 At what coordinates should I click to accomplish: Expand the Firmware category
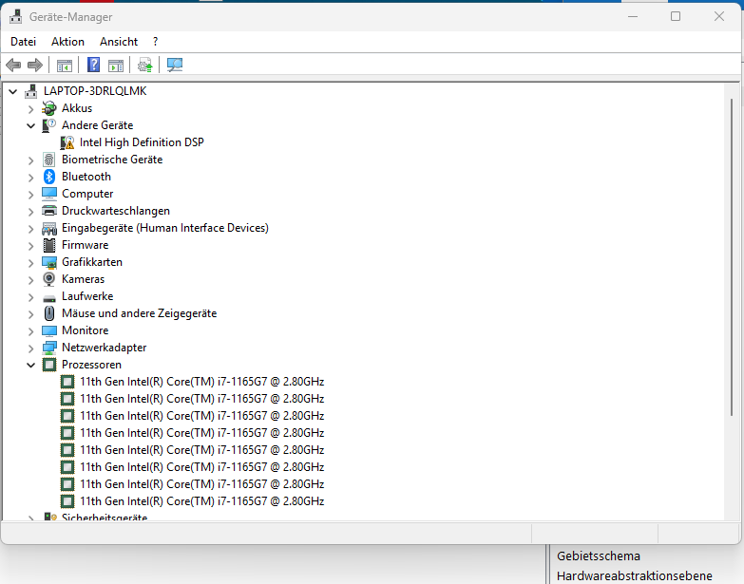[x=30, y=246]
